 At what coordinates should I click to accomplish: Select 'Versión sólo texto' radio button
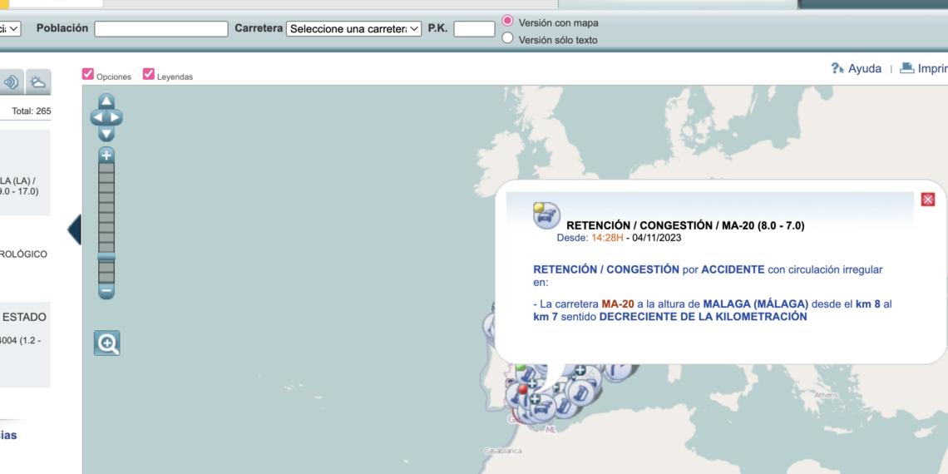(507, 38)
